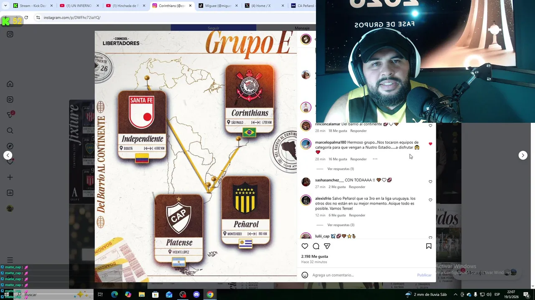Open profile avatar in Instagram sidebar
Image resolution: width=535 pixels, height=300 pixels.
(10, 208)
